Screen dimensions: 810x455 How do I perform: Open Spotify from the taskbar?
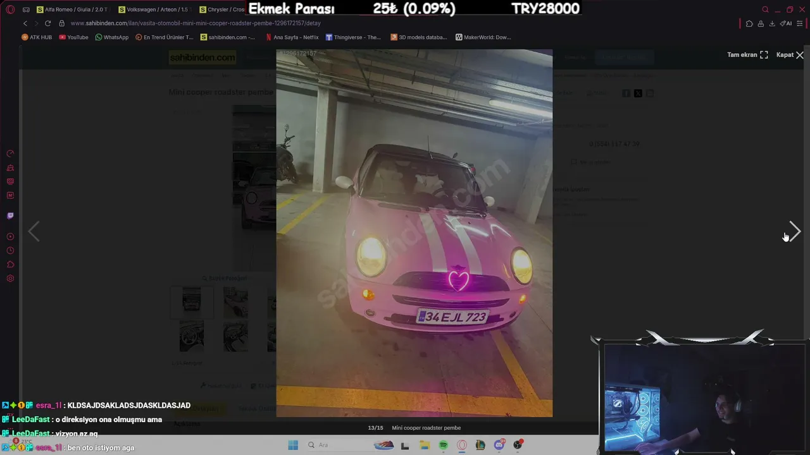click(x=443, y=445)
